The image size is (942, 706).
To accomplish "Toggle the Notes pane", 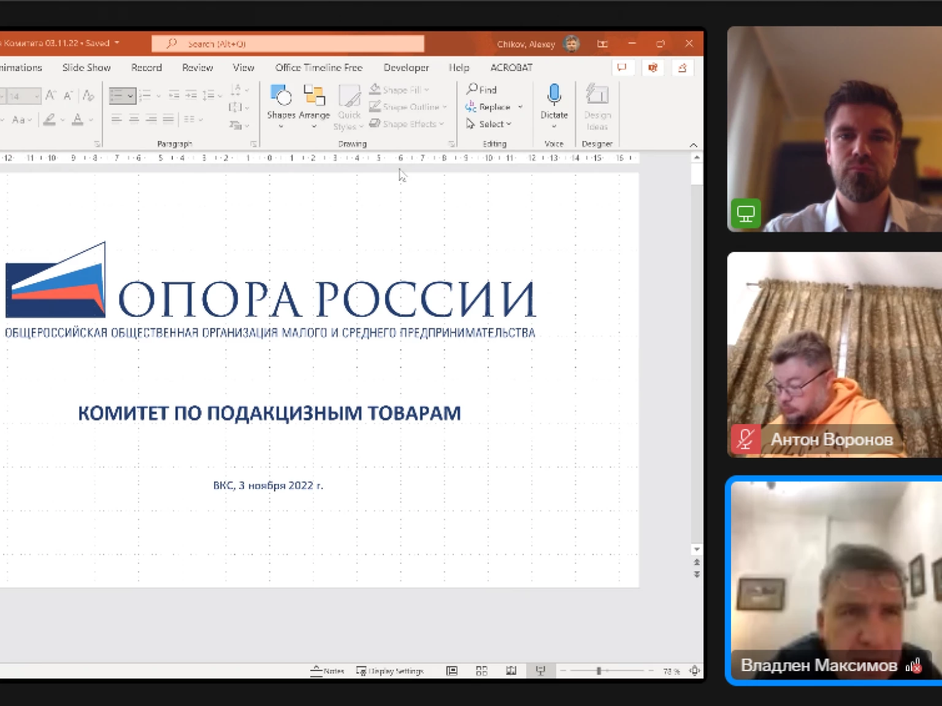I will coord(327,671).
